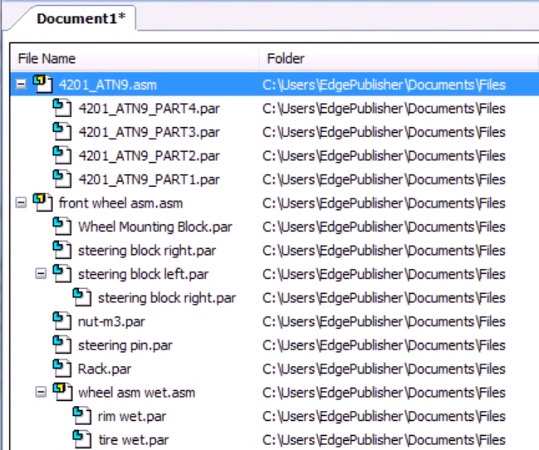The width and height of the screenshot is (539, 450).
Task: Click the part icon for 4201_ATN9_PART4.par
Action: 62,108
